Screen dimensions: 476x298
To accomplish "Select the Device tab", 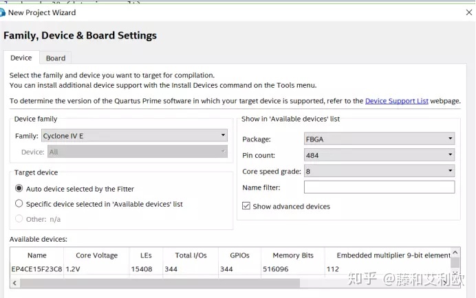I will (21, 58).
